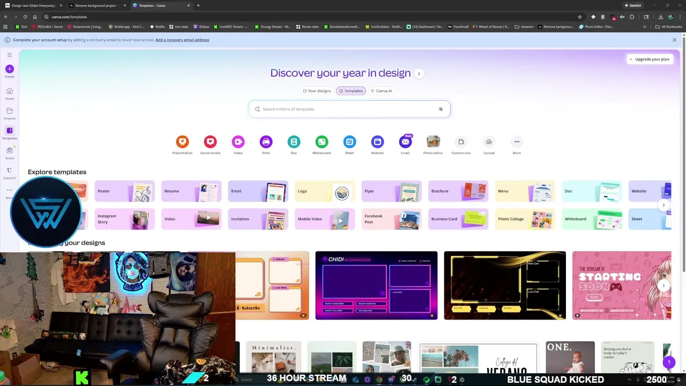Image resolution: width=686 pixels, height=386 pixels.
Task: Open search filter options icon
Action: [x=441, y=109]
